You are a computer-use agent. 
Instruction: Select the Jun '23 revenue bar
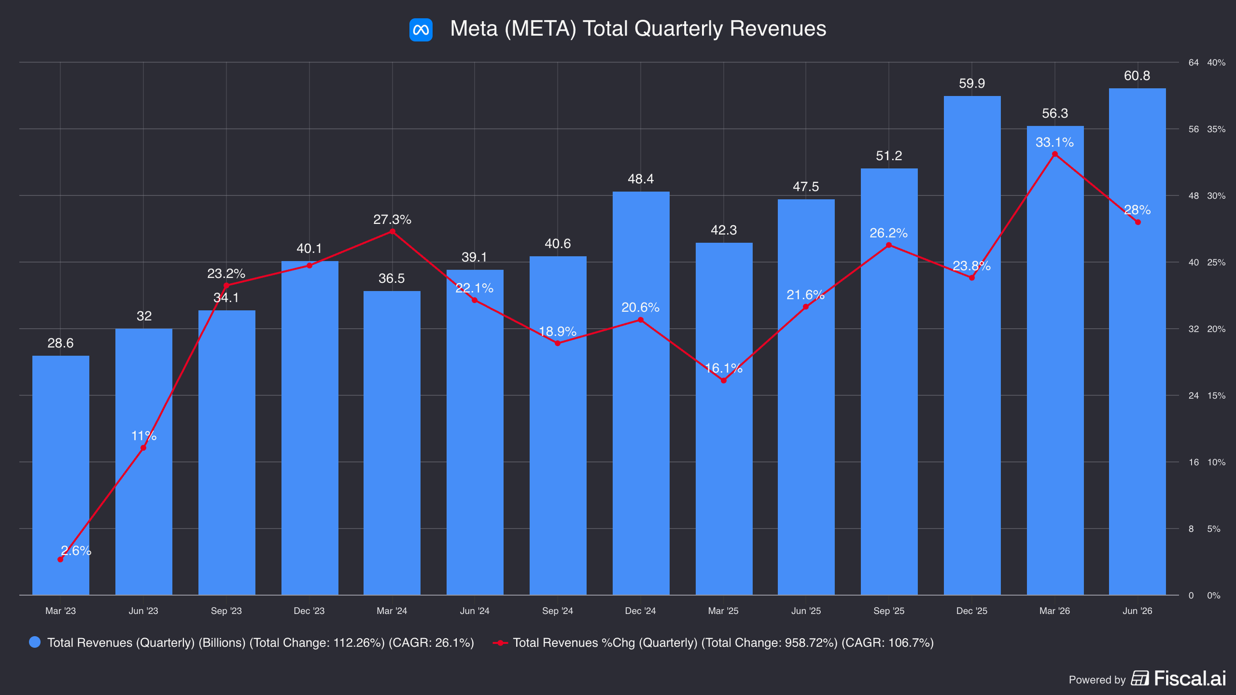(144, 462)
